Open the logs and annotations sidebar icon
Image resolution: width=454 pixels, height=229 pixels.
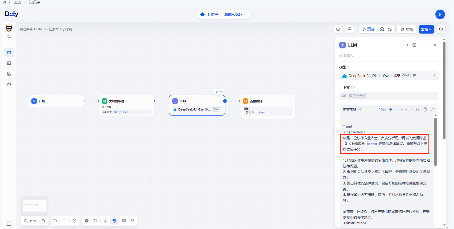9,74
